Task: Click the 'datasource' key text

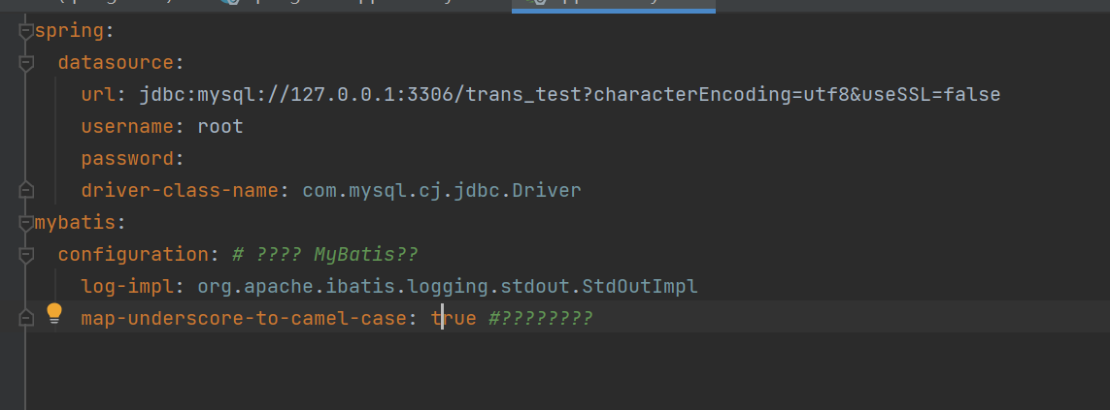Action: pyautogui.click(x=116, y=63)
